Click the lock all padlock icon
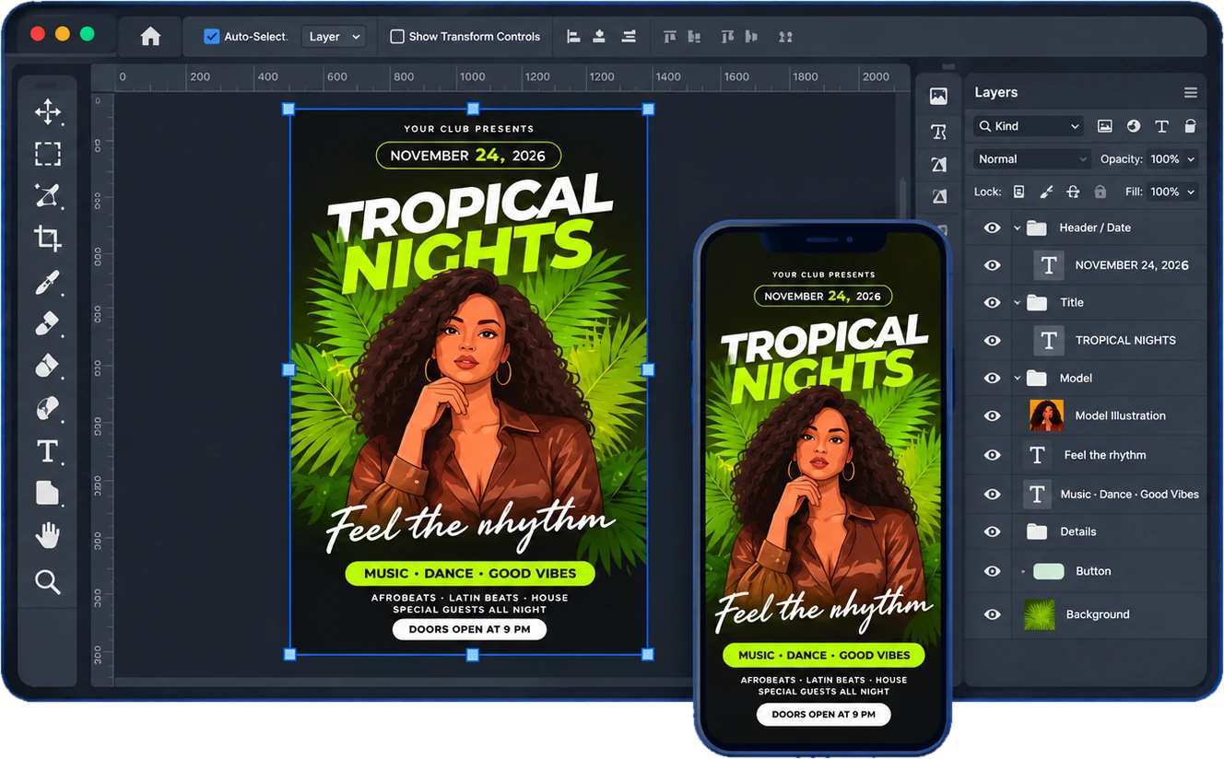The height and width of the screenshot is (759, 1224). 1100,192
